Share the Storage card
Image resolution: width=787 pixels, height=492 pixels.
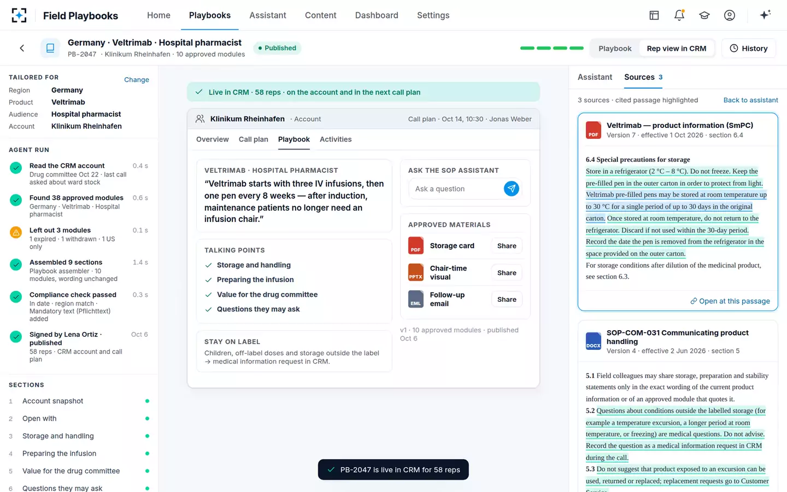507,246
